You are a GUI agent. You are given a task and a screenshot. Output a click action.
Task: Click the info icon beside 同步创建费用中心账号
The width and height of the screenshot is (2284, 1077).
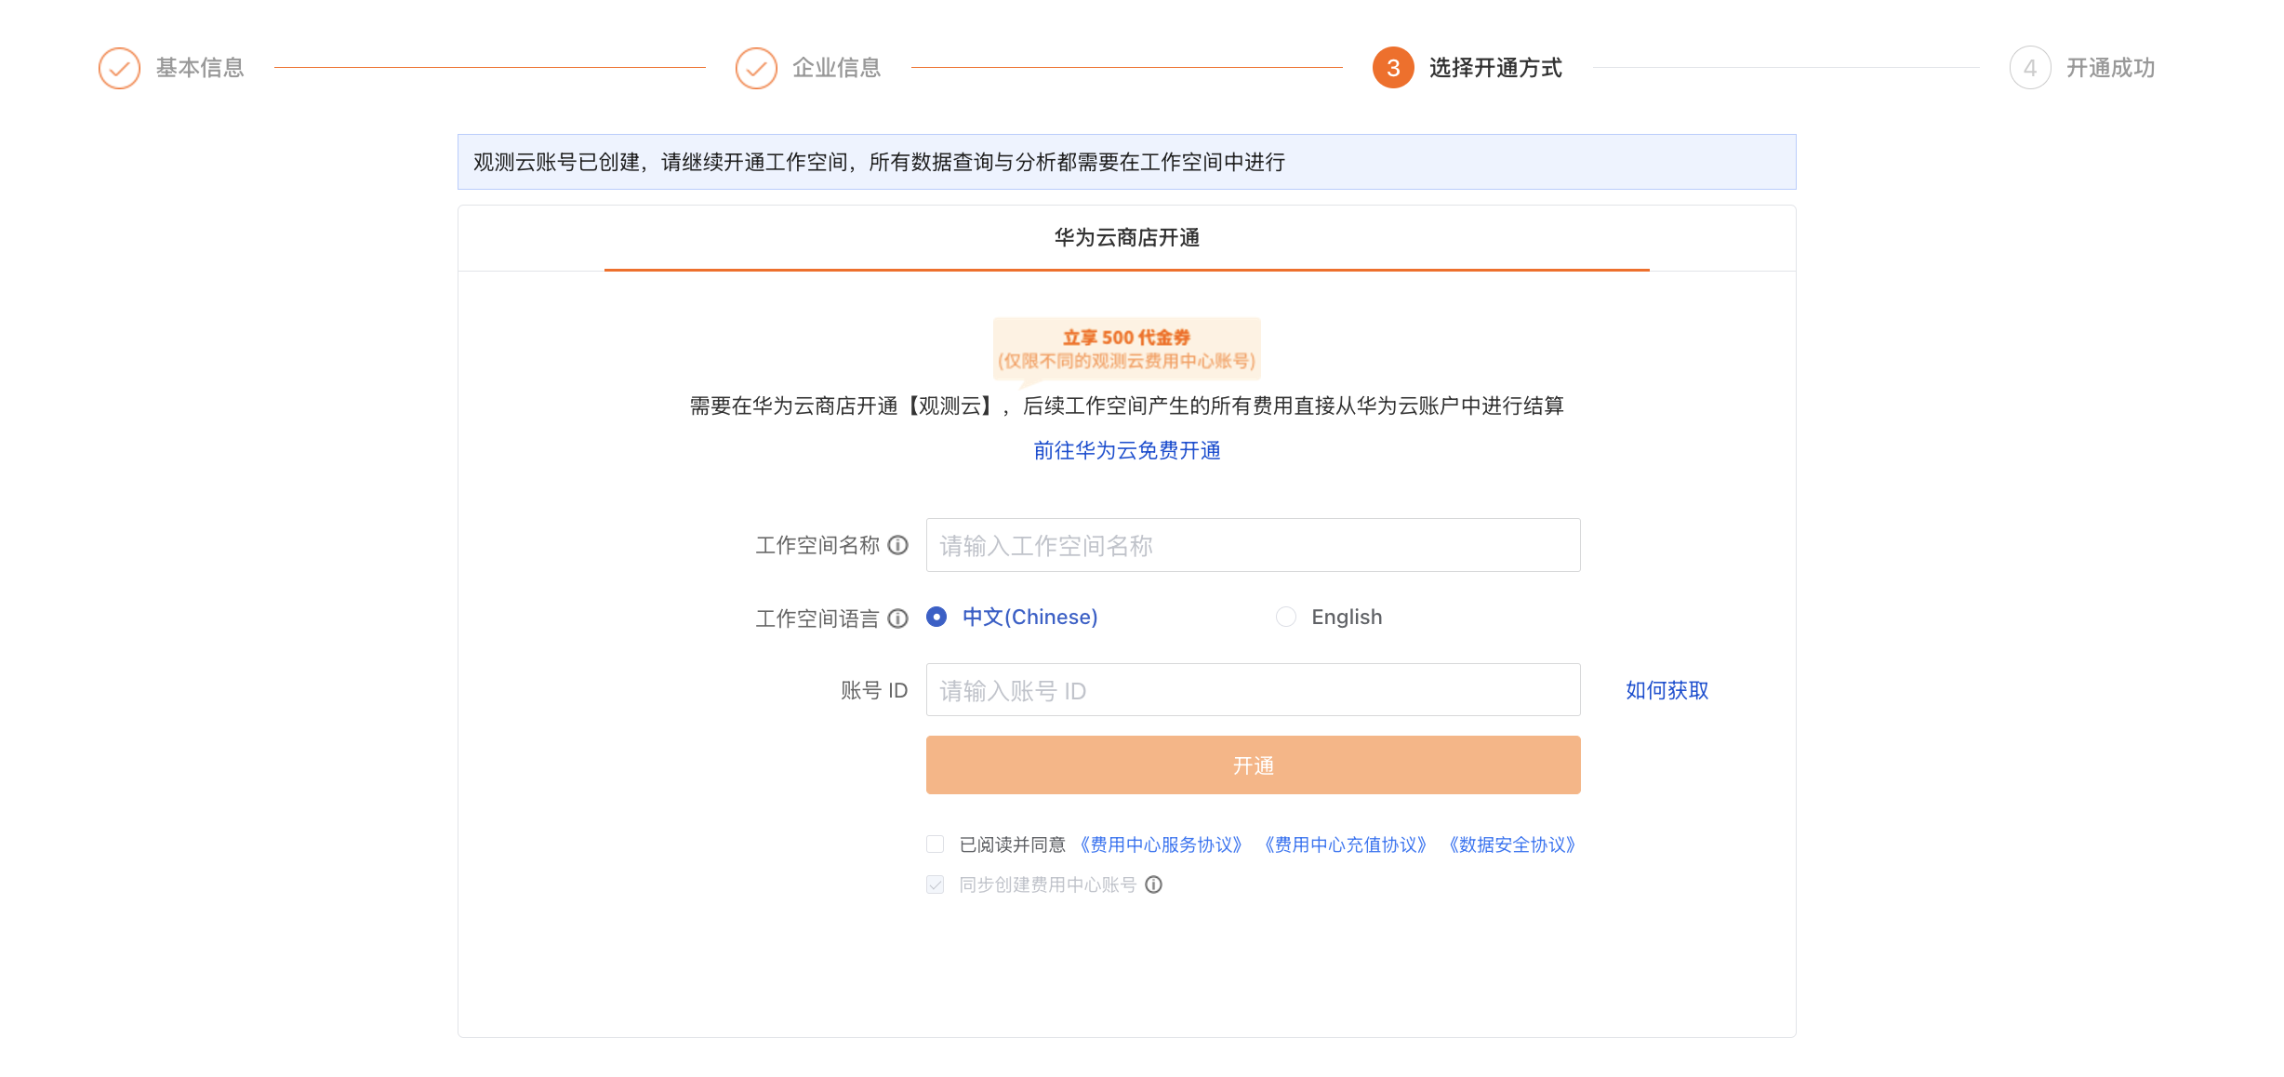1153,884
